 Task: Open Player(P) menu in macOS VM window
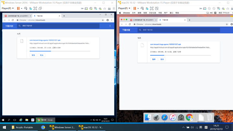pyautogui.click(x=126, y=8)
